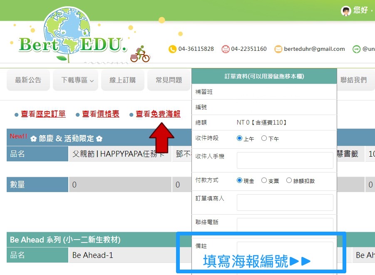Screen dimensions: 375x275
Task: Expand the 下載專區 dropdown chevron
Action: tap(92, 81)
